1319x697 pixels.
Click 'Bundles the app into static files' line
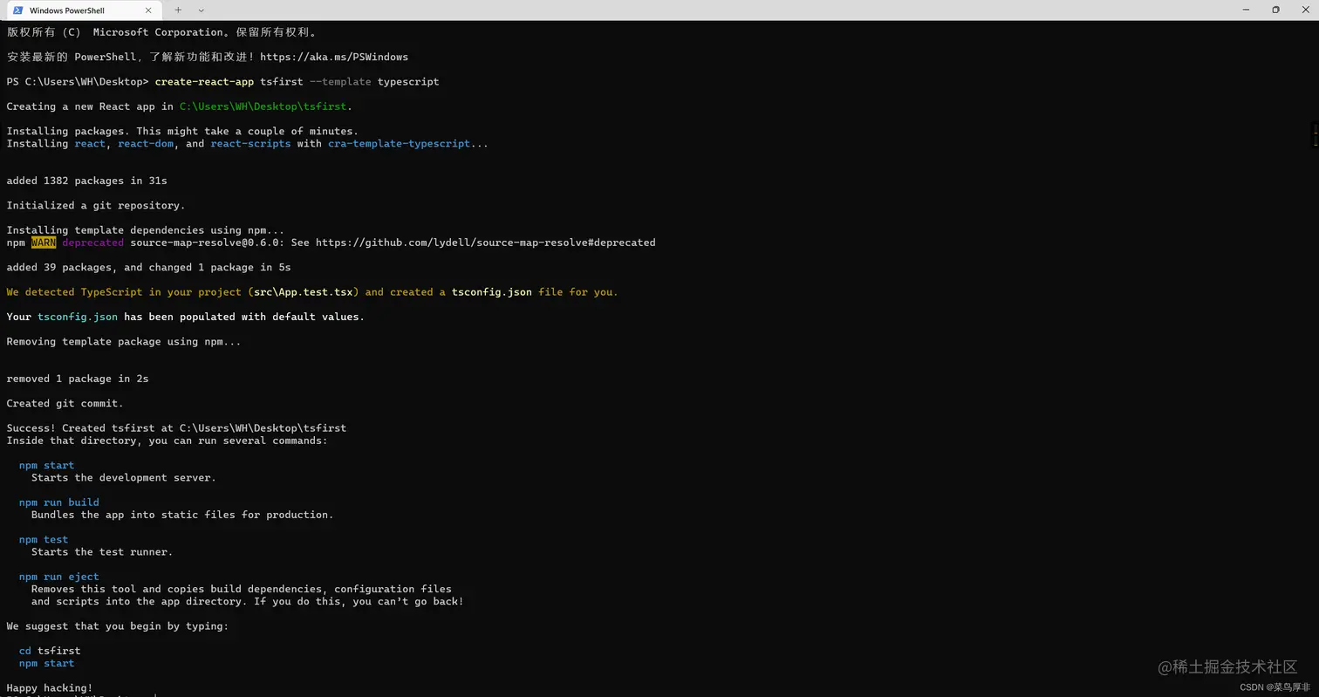[x=182, y=515]
